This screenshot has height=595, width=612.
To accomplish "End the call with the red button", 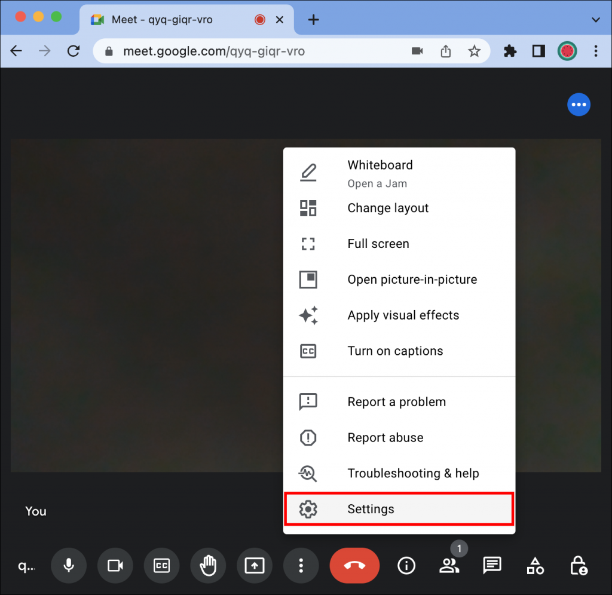I will pyautogui.click(x=354, y=566).
